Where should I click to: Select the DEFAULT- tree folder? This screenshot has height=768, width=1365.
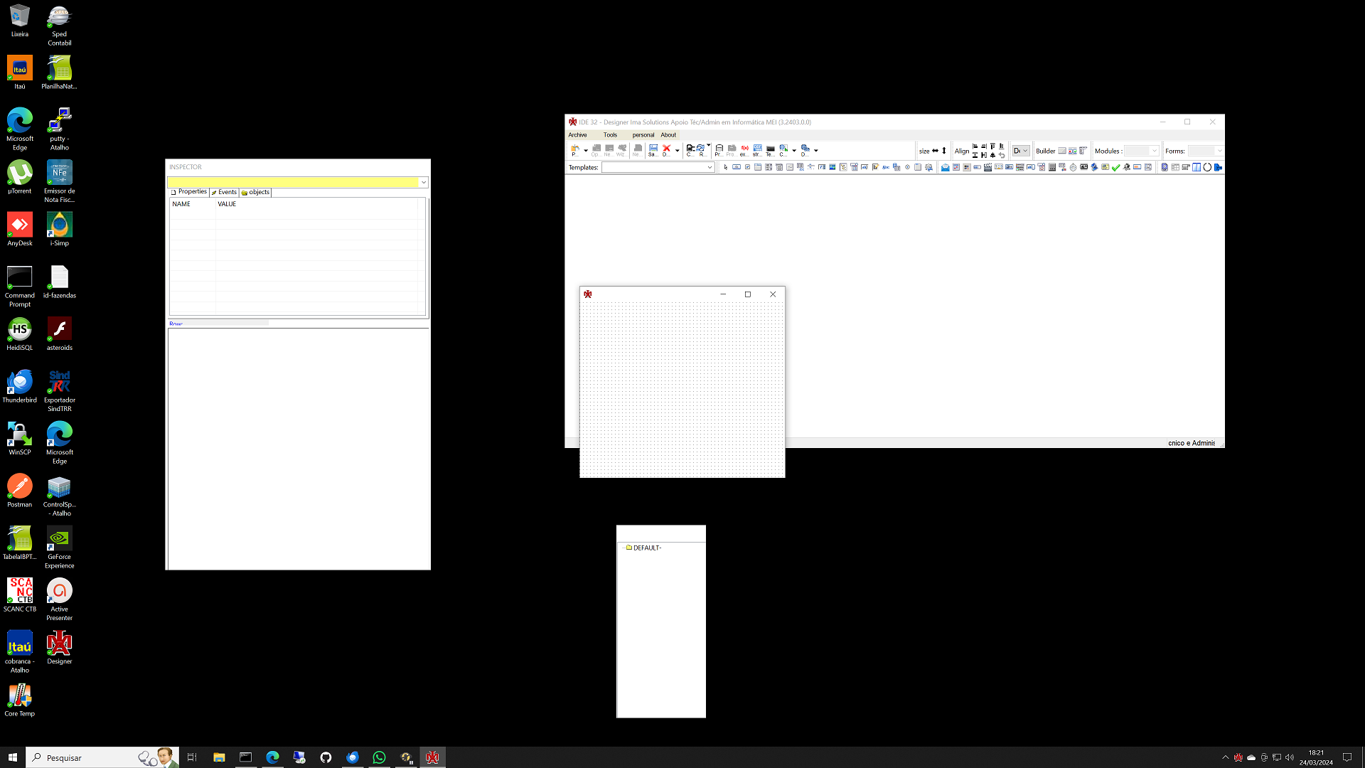646,548
